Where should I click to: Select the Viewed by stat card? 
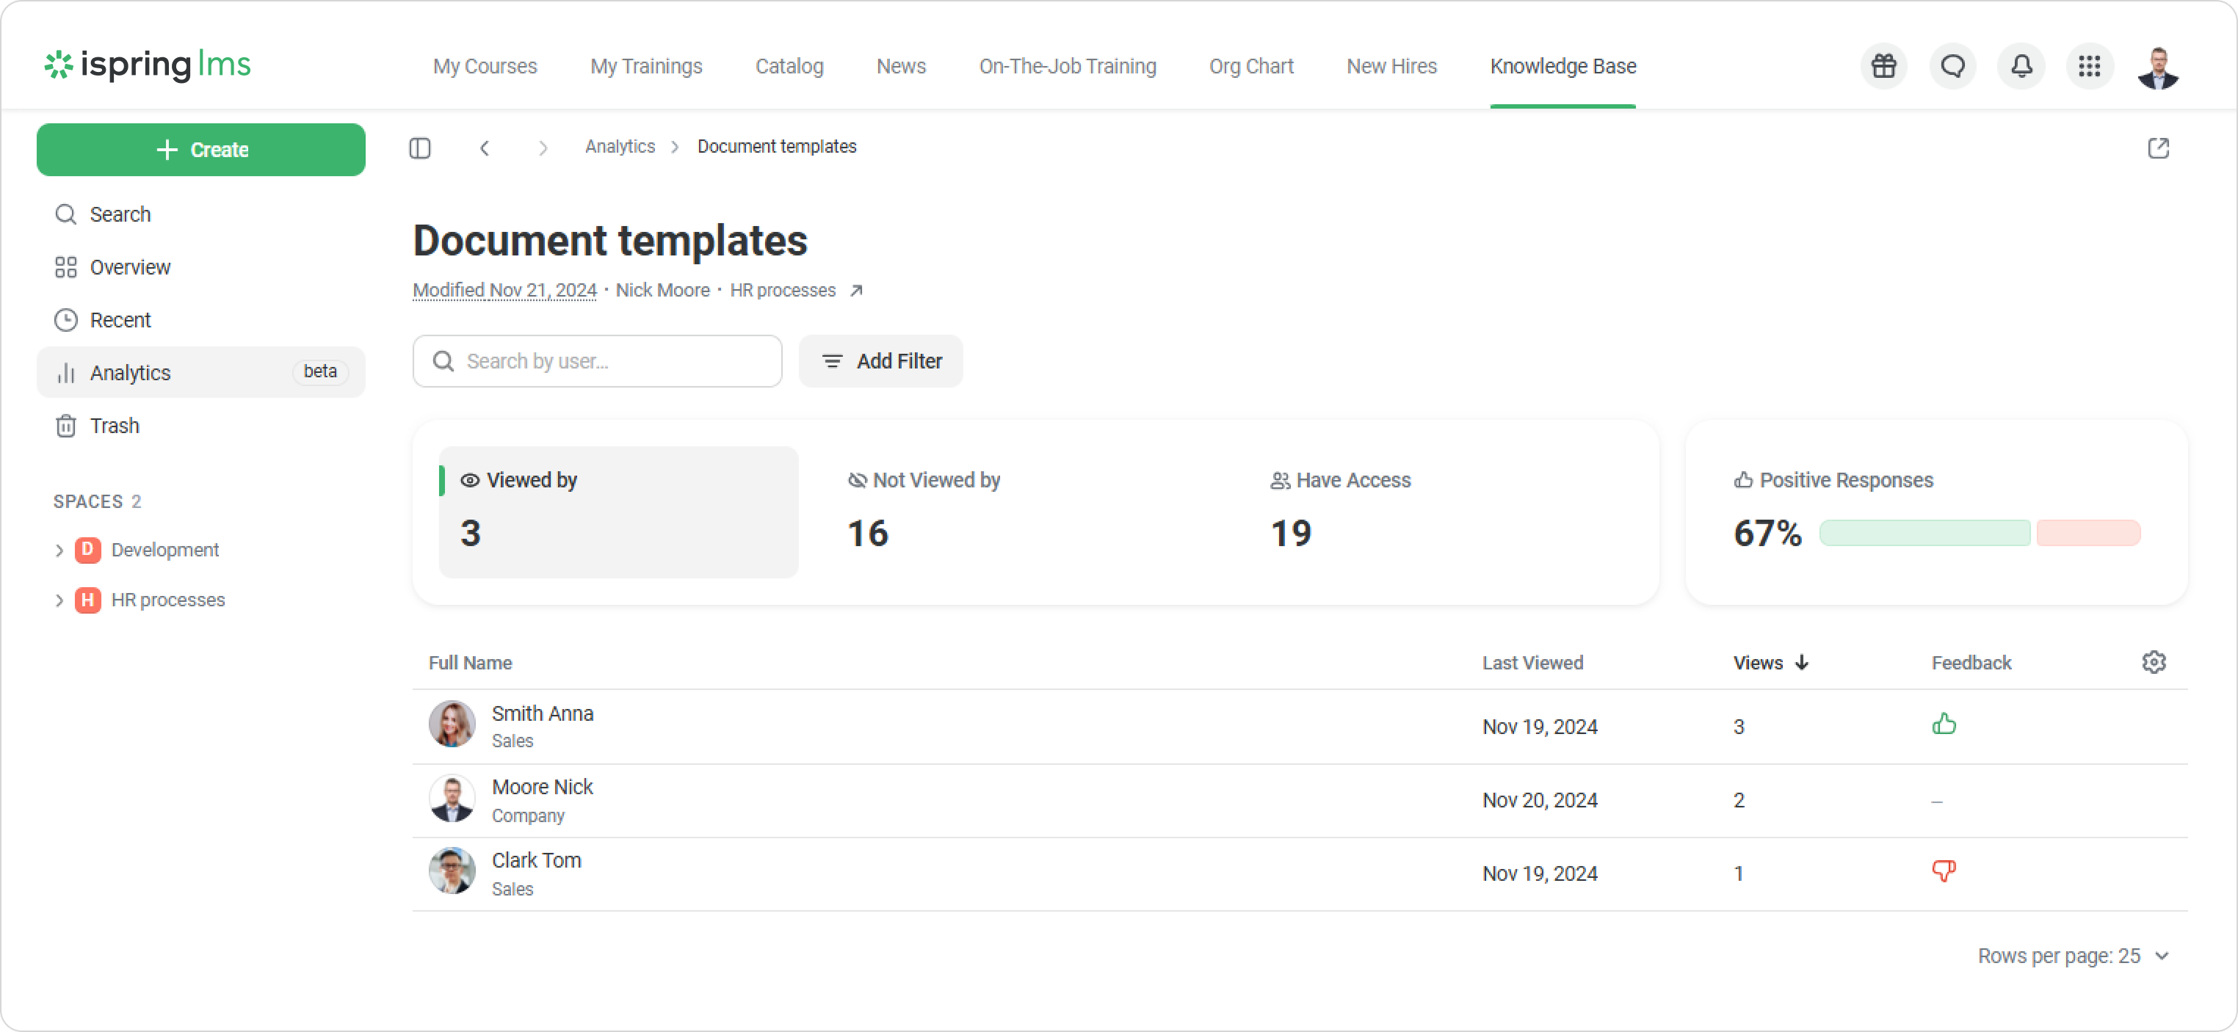(x=618, y=512)
